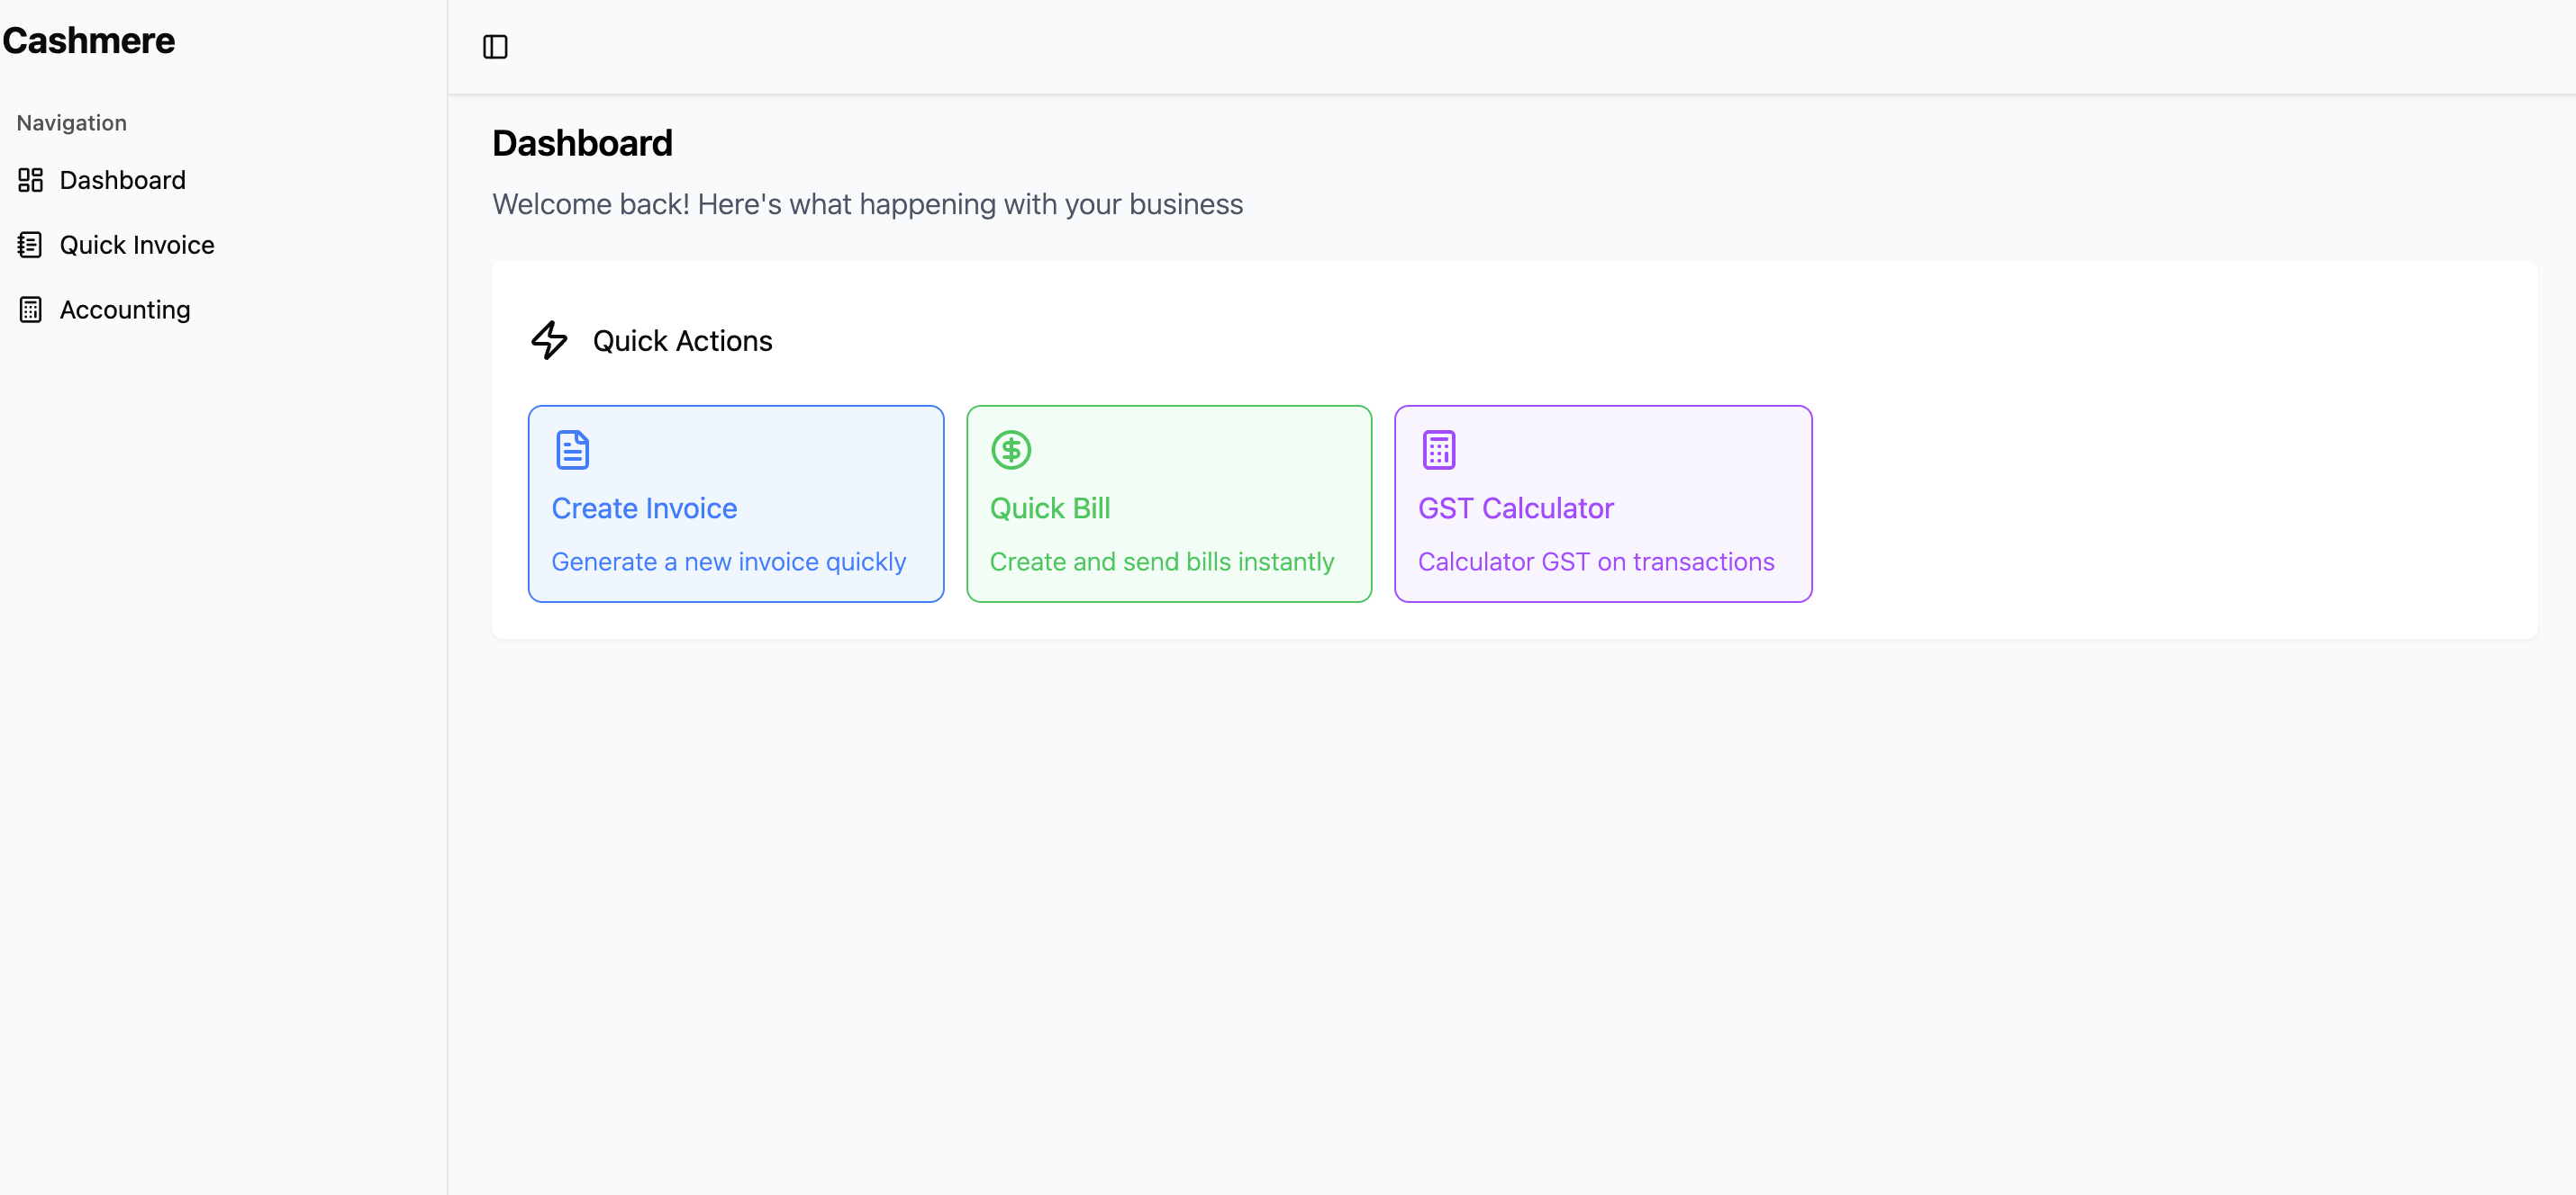2576x1195 pixels.
Task: Toggle the sidebar panel icon
Action: 495,47
